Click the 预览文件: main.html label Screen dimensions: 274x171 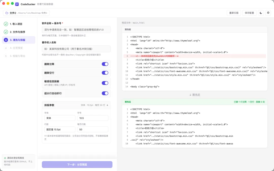[x=133, y=23]
